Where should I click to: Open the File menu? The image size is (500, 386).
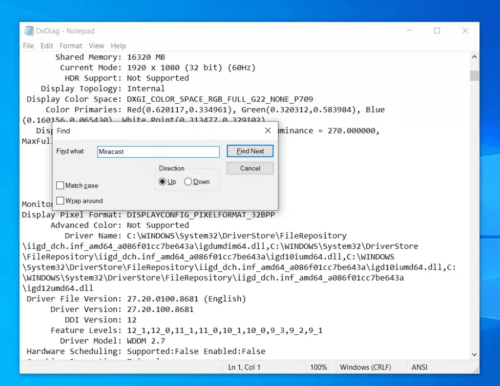(28, 45)
